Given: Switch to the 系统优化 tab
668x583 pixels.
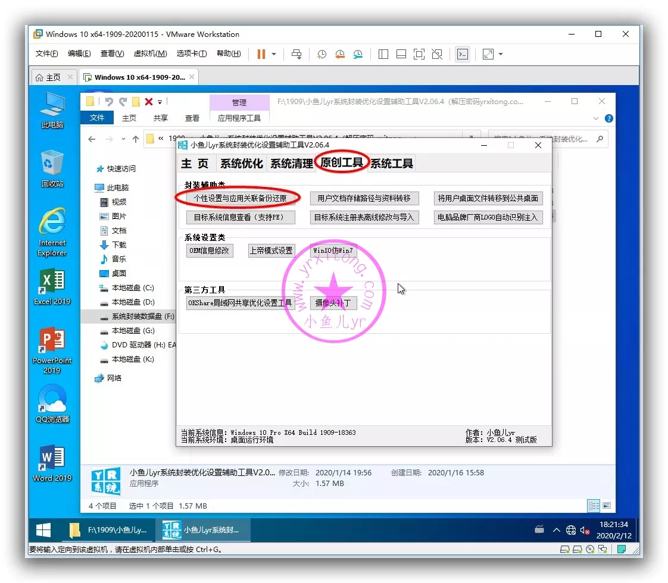Looking at the screenshot, I should coord(241,164).
